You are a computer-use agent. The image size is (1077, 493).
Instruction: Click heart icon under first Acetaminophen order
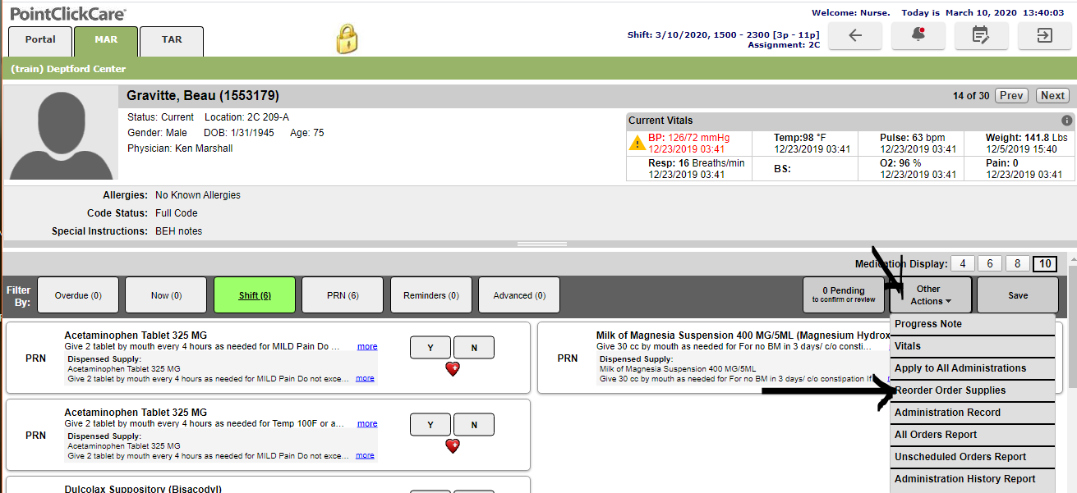coord(452,369)
